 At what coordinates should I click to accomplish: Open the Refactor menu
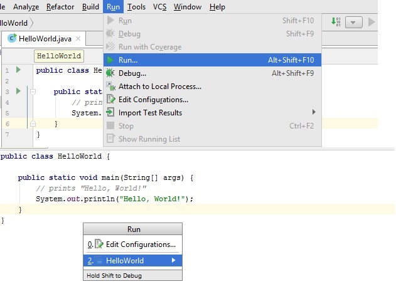(60, 7)
